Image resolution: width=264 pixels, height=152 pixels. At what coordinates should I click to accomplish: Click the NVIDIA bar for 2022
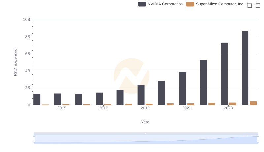[203, 82]
